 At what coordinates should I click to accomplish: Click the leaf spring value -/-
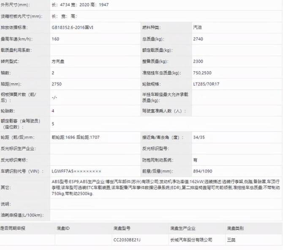pyautogui.click(x=54, y=97)
